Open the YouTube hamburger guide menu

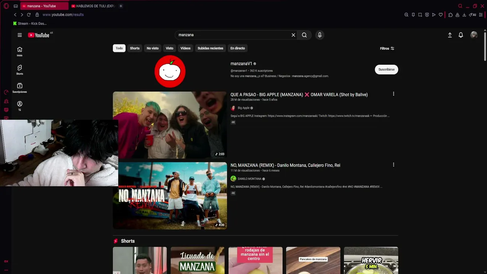click(x=20, y=35)
